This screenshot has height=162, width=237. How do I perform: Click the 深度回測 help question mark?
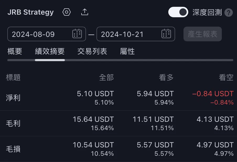coord(229,13)
